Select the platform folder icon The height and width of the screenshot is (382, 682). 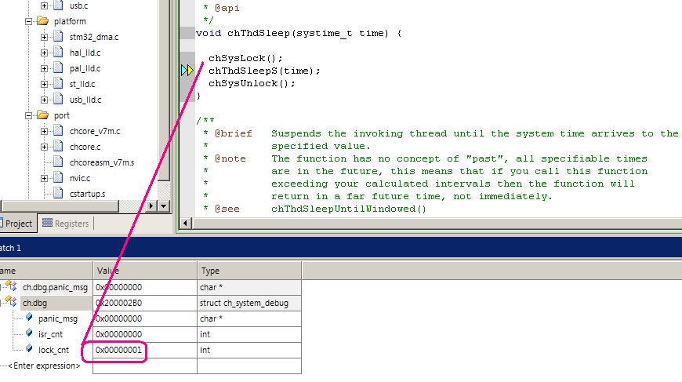[x=42, y=20]
